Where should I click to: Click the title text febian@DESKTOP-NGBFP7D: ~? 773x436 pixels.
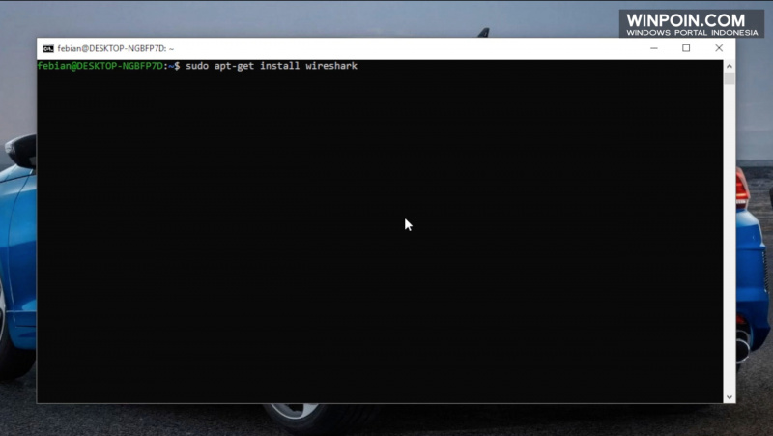click(x=115, y=48)
